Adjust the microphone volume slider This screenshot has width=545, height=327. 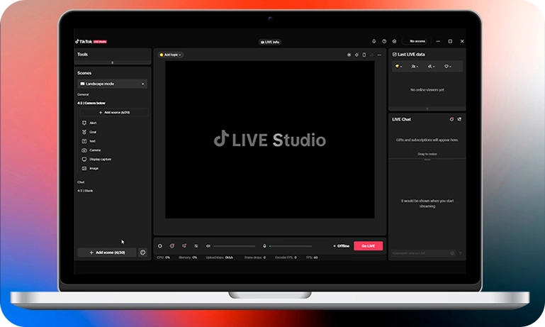point(291,246)
